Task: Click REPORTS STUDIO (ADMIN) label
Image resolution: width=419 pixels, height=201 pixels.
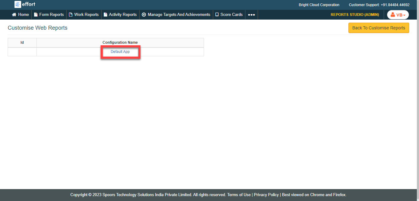Action: coord(355,15)
